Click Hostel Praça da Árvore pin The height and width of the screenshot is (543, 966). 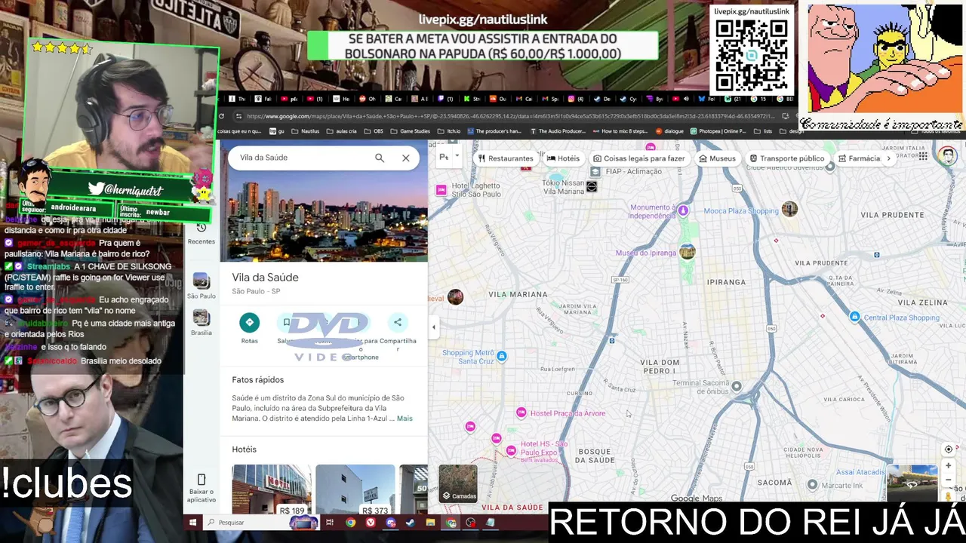coord(521,413)
